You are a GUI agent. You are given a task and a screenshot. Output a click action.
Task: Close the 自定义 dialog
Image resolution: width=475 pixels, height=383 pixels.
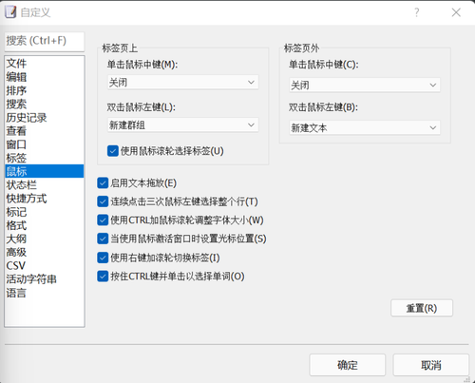(456, 12)
